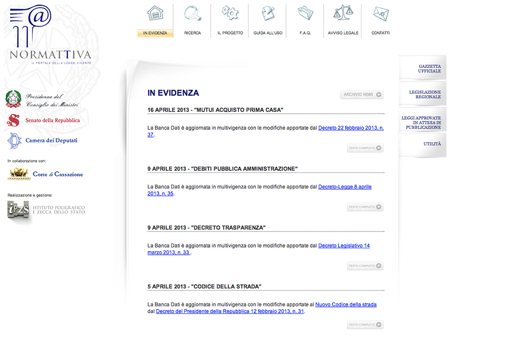509x341 pixels.
Task: Open the F.A.Q. folder icon
Action: tap(305, 13)
